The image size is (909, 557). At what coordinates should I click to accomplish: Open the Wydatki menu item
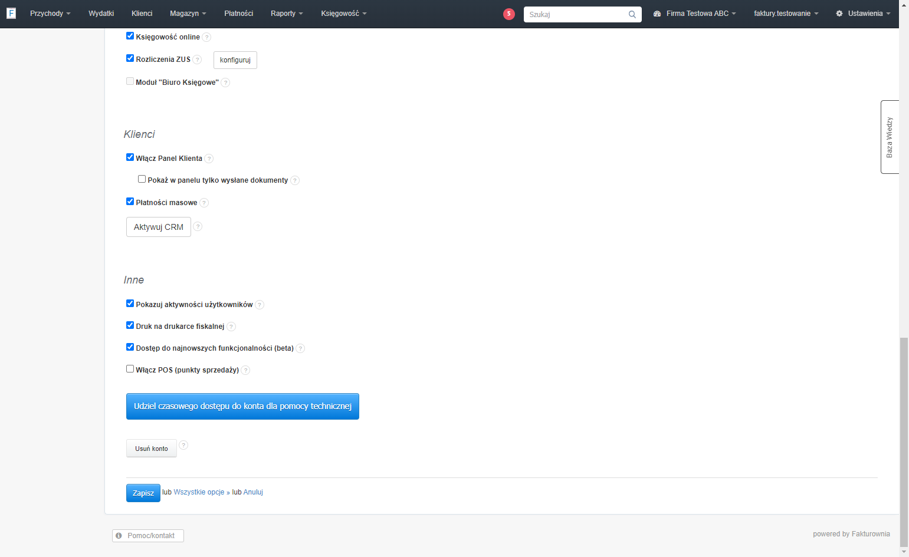[101, 14]
